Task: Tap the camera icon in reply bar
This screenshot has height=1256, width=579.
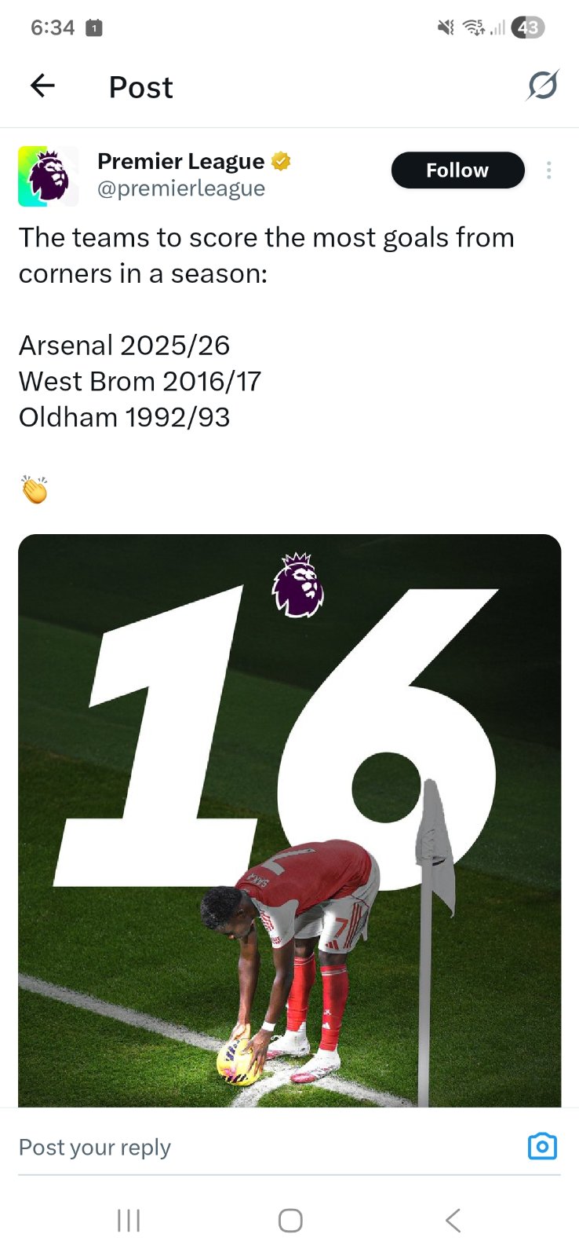Action: [x=542, y=1146]
